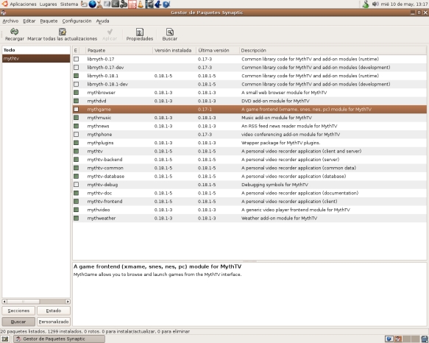This screenshot has height=343, width=429.
Task: Click the red MB launcher icon
Action: click(x=132, y=4)
